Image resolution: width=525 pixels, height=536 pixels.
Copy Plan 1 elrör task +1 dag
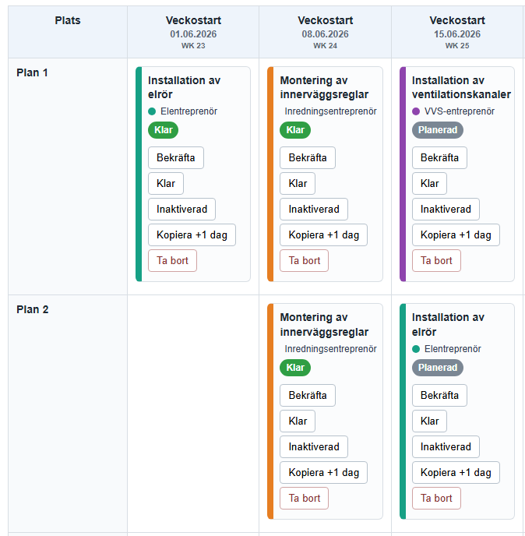point(192,235)
